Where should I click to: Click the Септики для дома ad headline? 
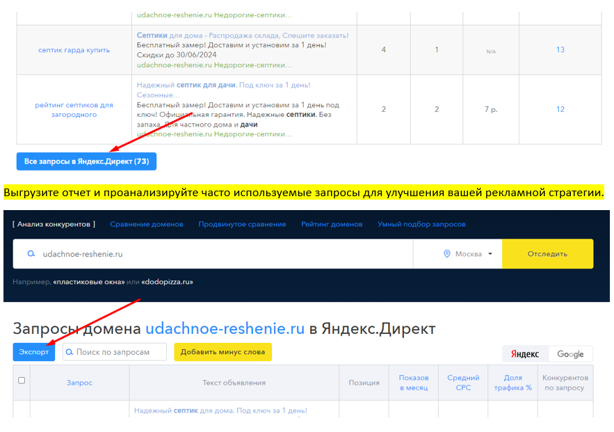[243, 35]
